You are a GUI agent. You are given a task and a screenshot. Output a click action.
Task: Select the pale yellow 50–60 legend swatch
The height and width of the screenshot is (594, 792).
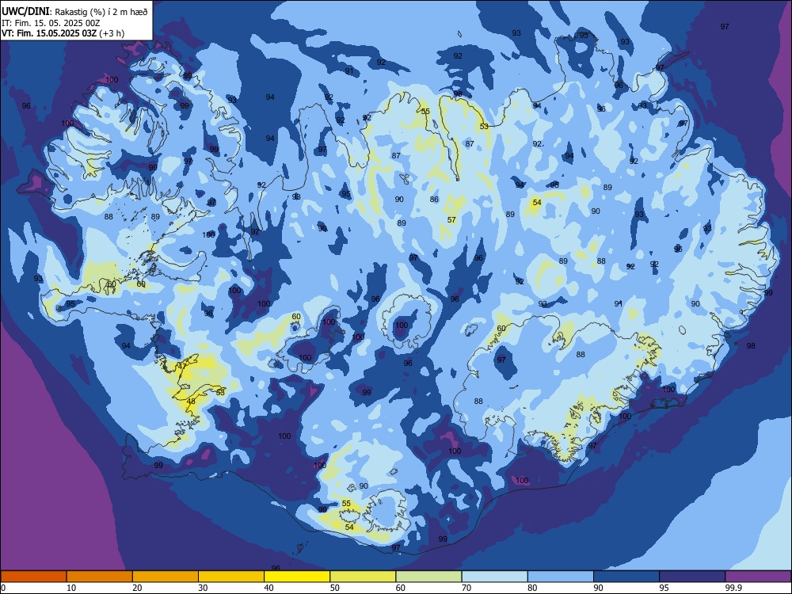(363, 577)
